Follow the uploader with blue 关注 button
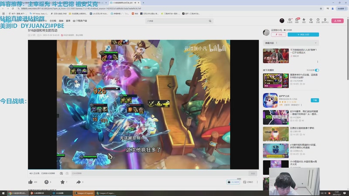Screen dimensions: 349x196 (x=303, y=34)
